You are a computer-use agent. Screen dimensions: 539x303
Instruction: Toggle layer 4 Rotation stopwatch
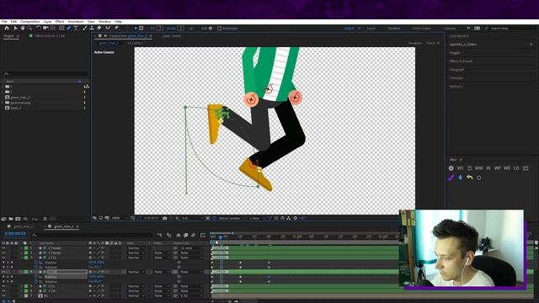click(35, 281)
